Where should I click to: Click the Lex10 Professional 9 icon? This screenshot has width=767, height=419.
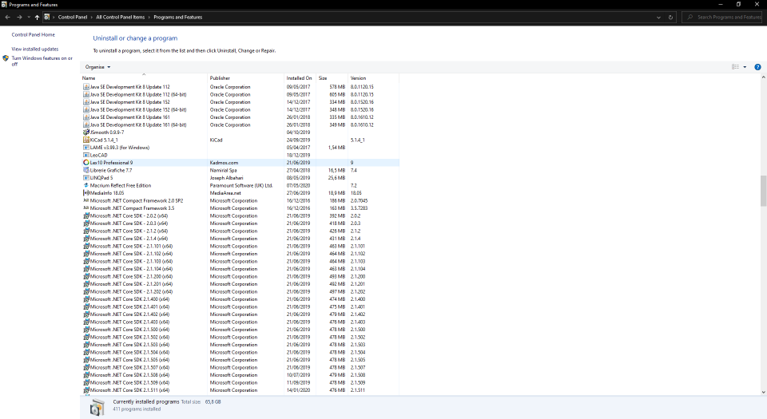click(x=86, y=163)
